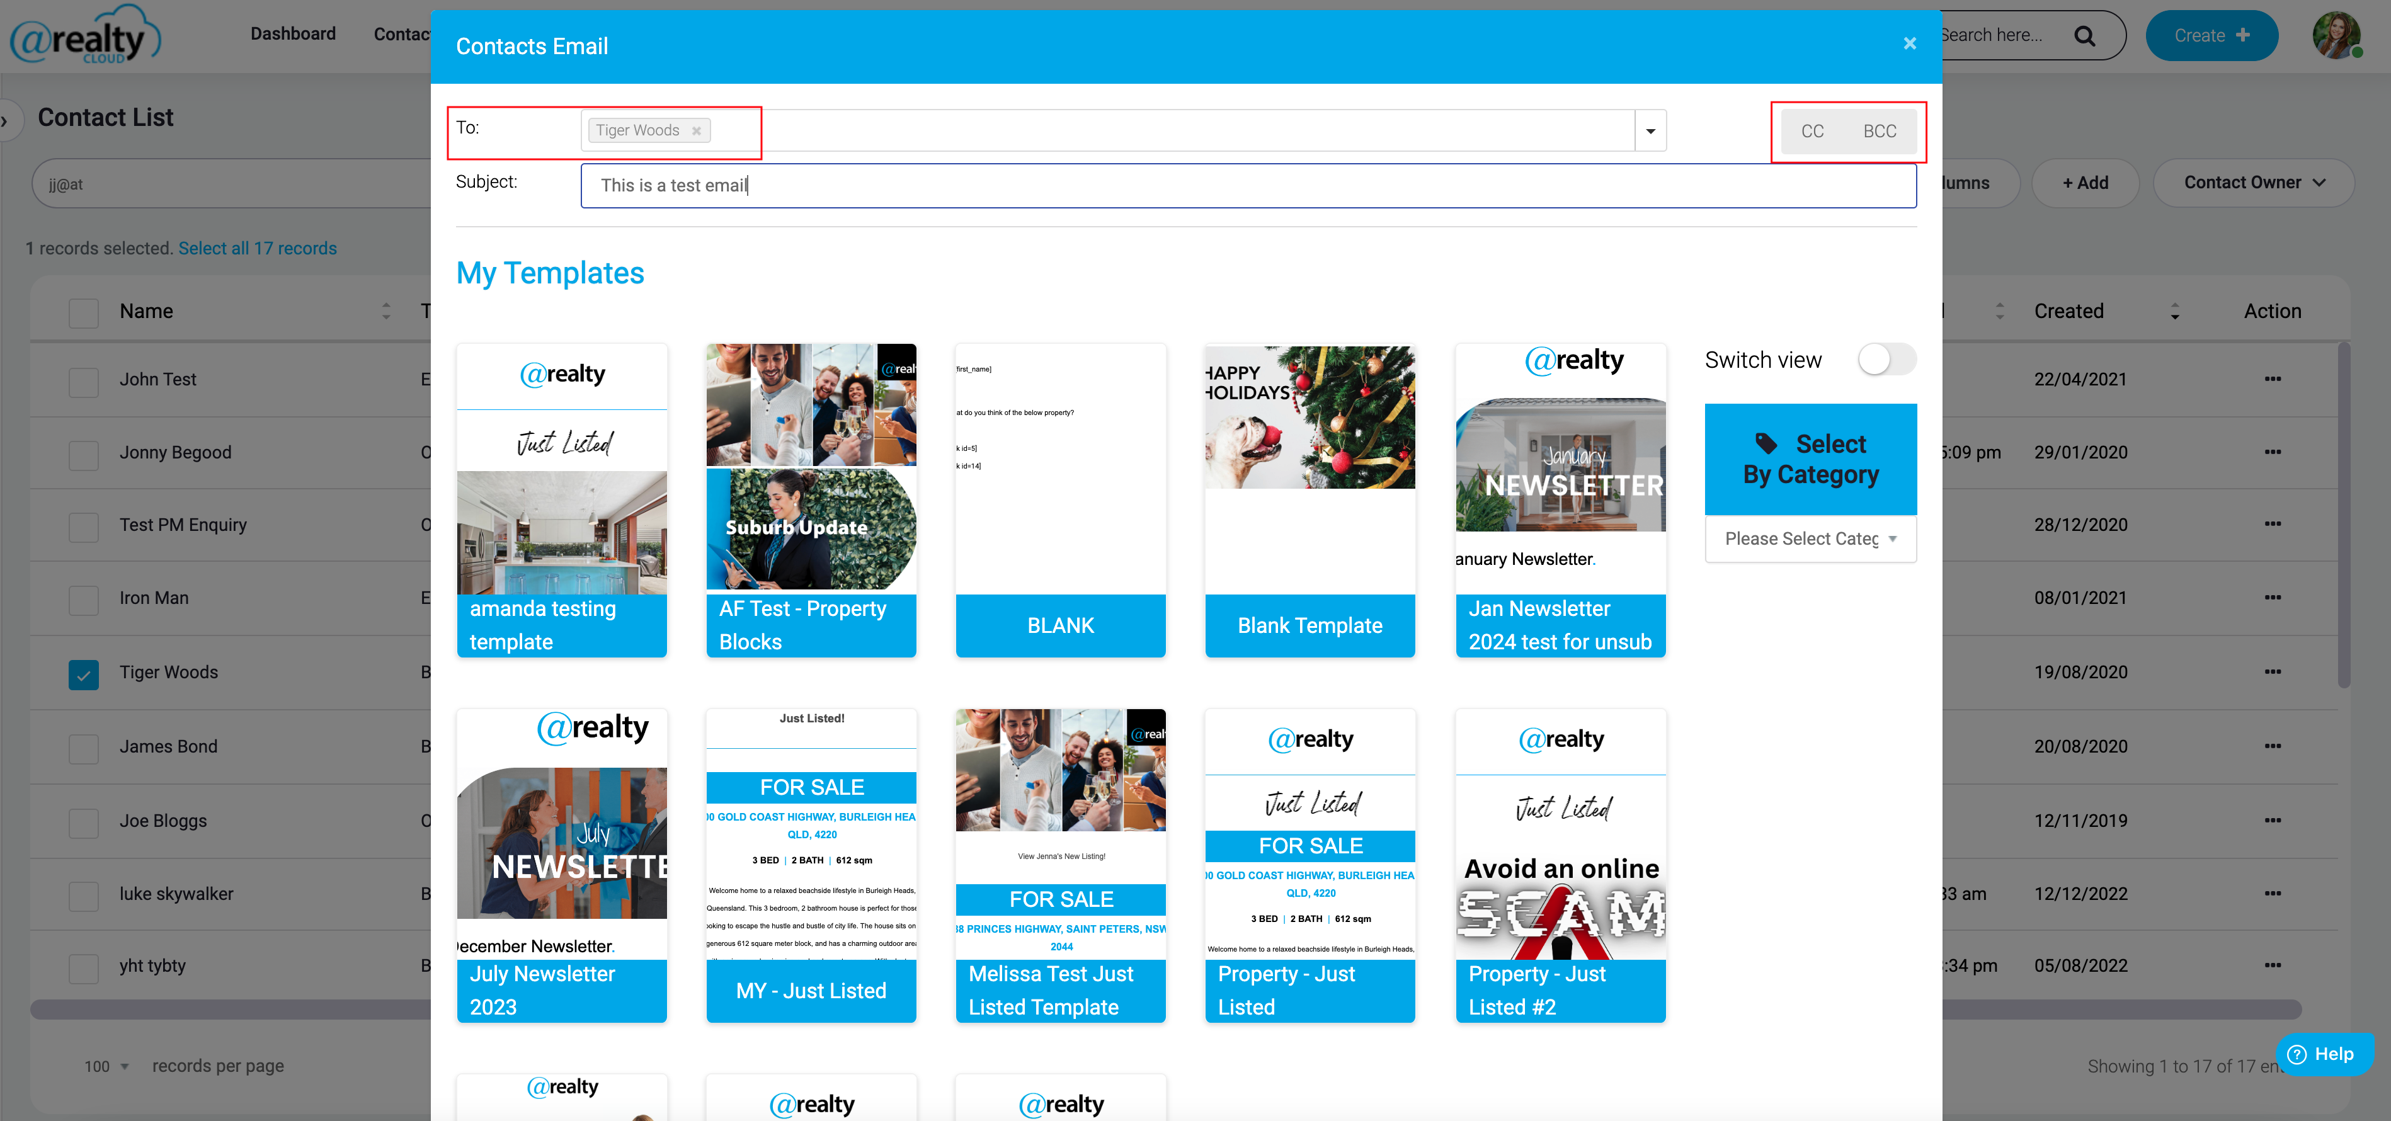Add a CC recipient

pos(1812,131)
